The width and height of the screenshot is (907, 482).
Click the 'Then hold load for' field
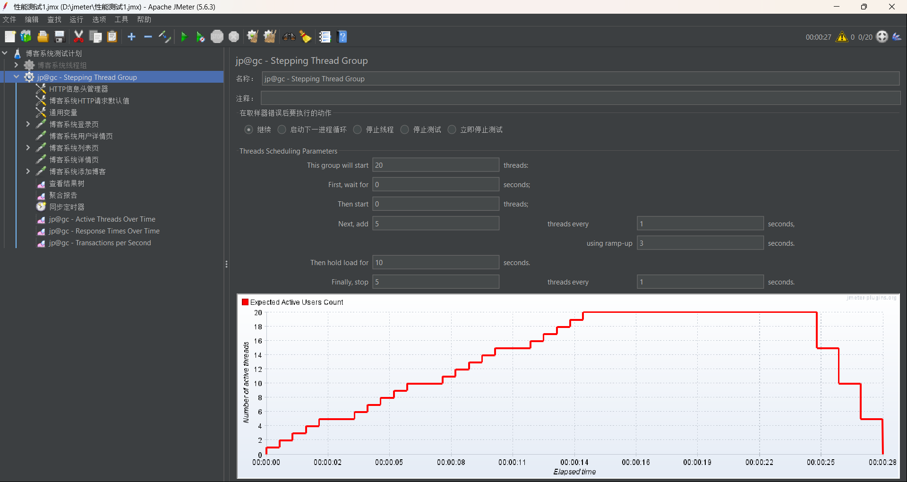tap(436, 262)
